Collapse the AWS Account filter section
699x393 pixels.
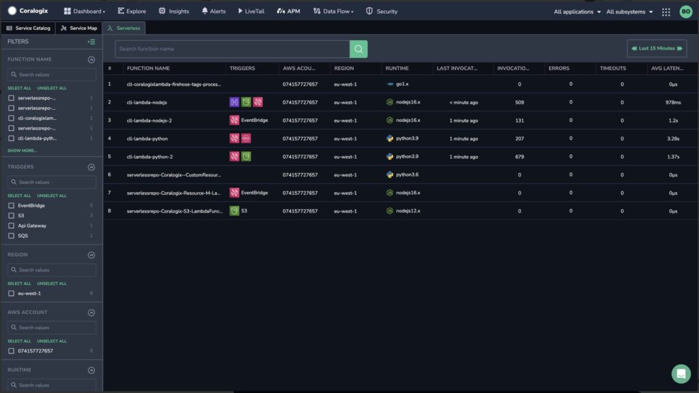point(91,313)
